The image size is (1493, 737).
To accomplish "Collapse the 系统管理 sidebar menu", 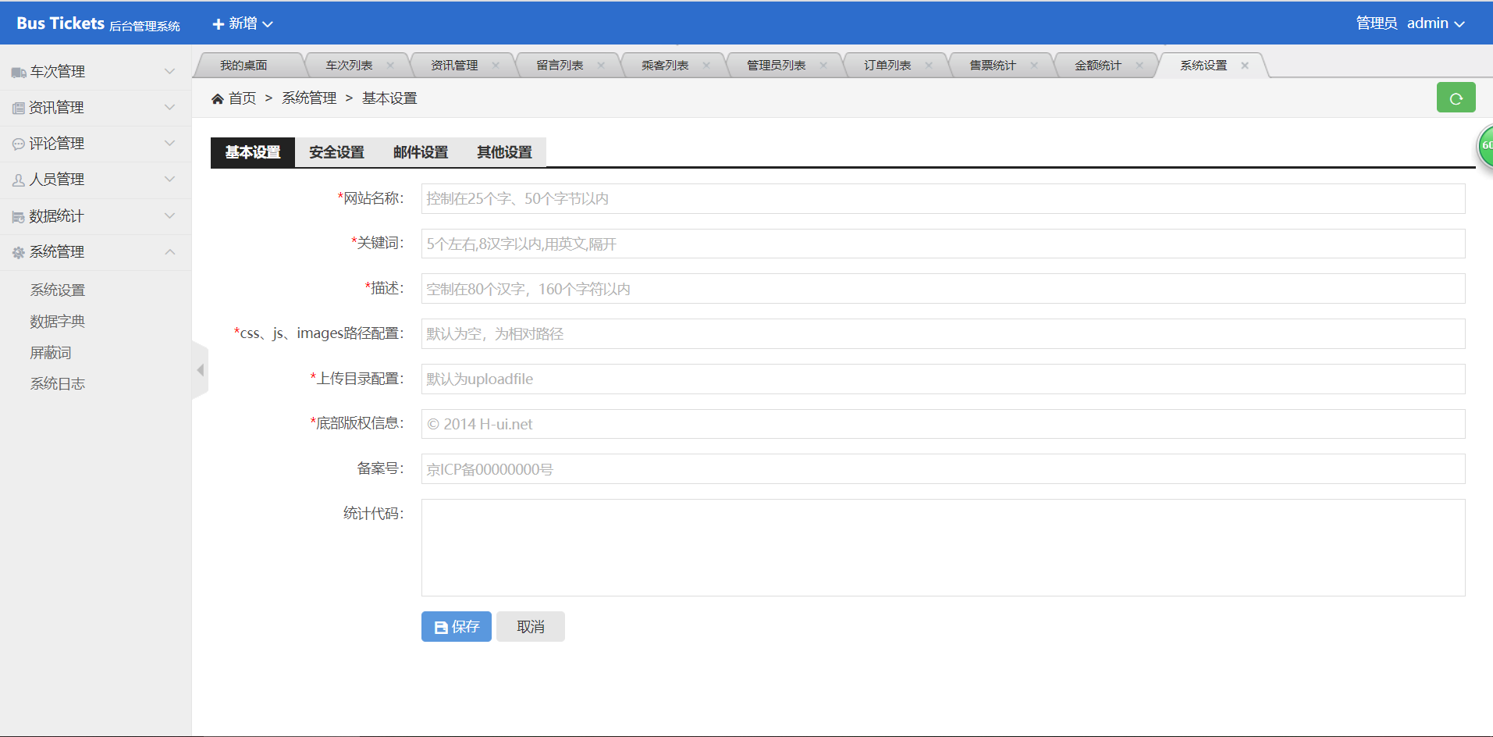I will point(95,252).
